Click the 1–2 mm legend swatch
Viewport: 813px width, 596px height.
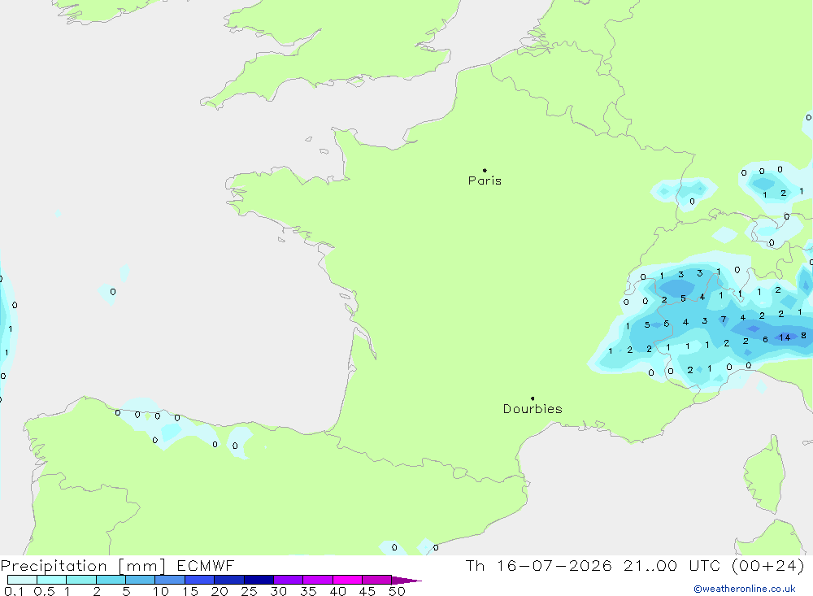81,580
